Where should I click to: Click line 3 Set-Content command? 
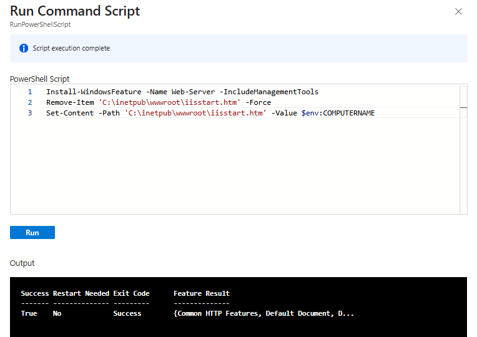210,113
